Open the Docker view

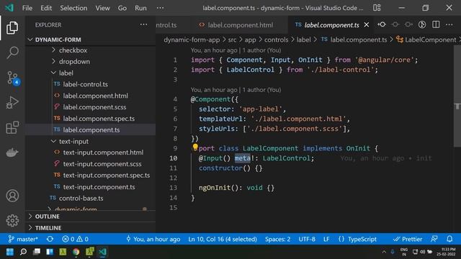[12, 153]
